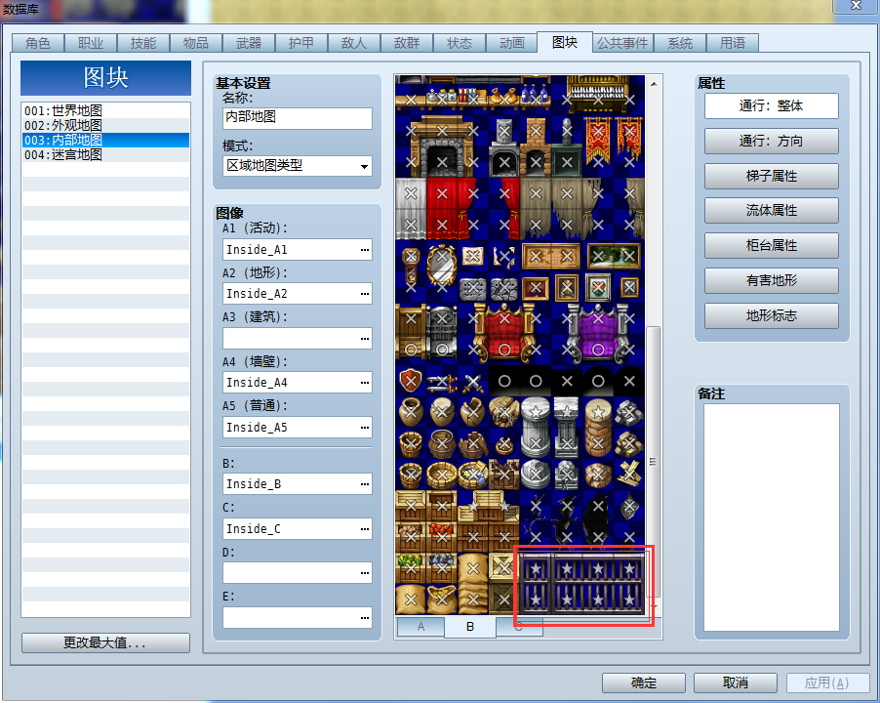Show tile palette tab A
The height and width of the screenshot is (703, 880).
point(420,627)
